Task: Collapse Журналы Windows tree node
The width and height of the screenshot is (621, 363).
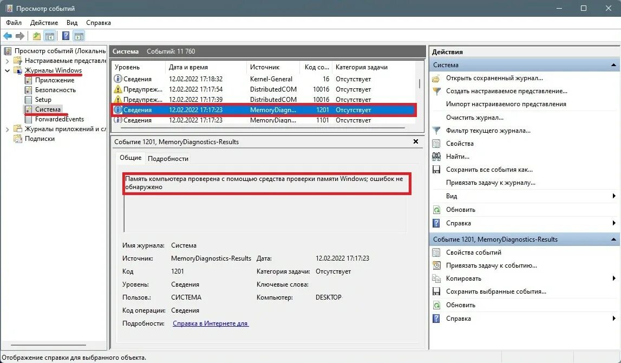Action: (x=7, y=70)
